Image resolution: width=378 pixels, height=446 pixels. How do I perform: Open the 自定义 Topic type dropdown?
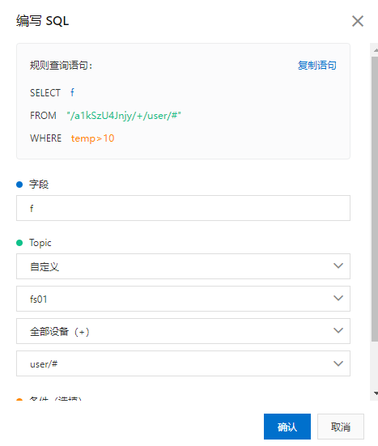[x=183, y=266]
